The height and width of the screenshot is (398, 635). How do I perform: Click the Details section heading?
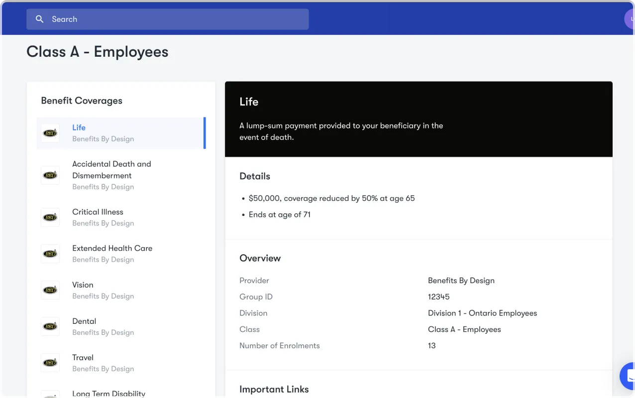click(x=255, y=176)
